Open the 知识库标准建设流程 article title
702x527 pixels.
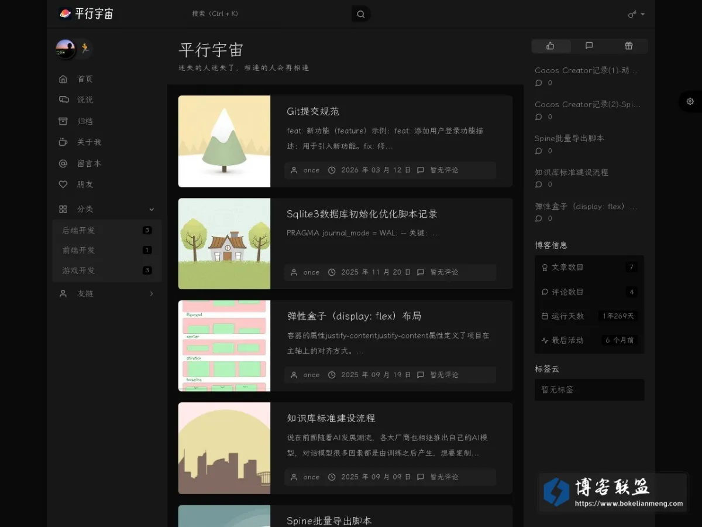click(x=331, y=418)
